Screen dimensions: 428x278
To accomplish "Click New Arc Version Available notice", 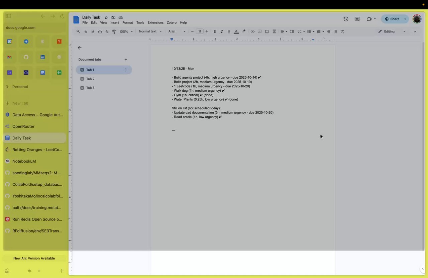I will click(34, 258).
